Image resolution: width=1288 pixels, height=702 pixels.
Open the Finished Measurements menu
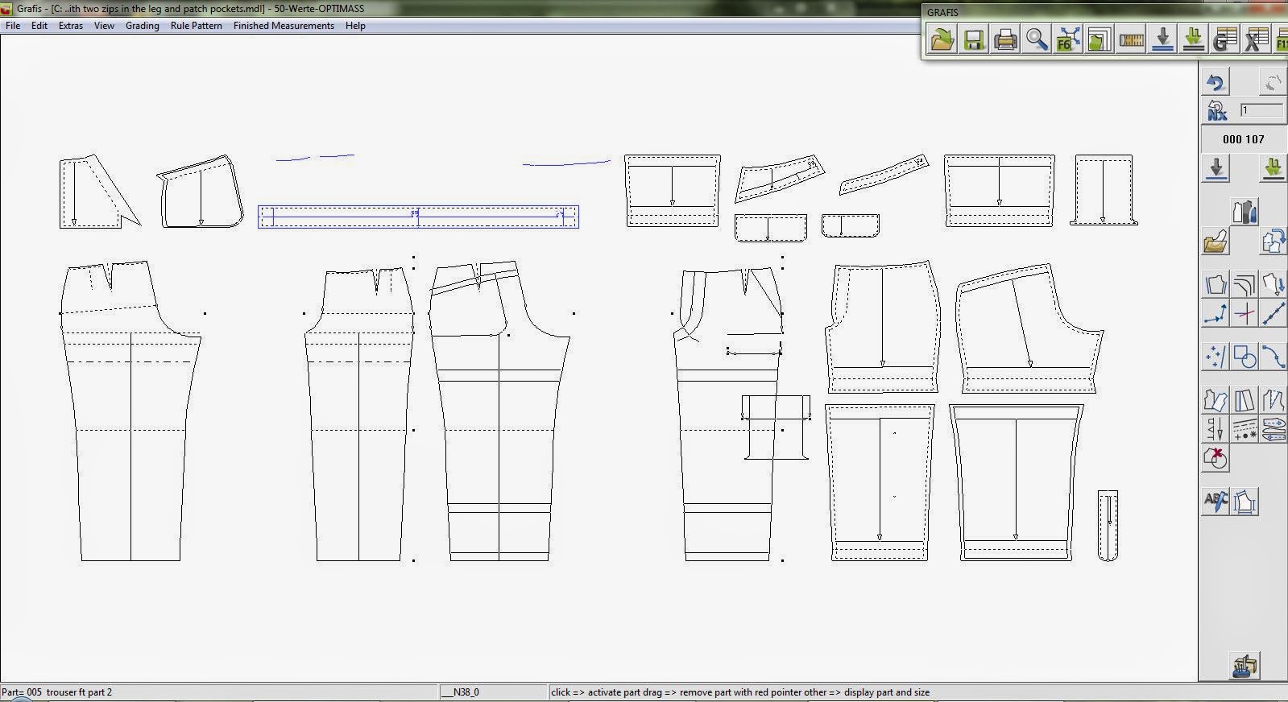284,26
